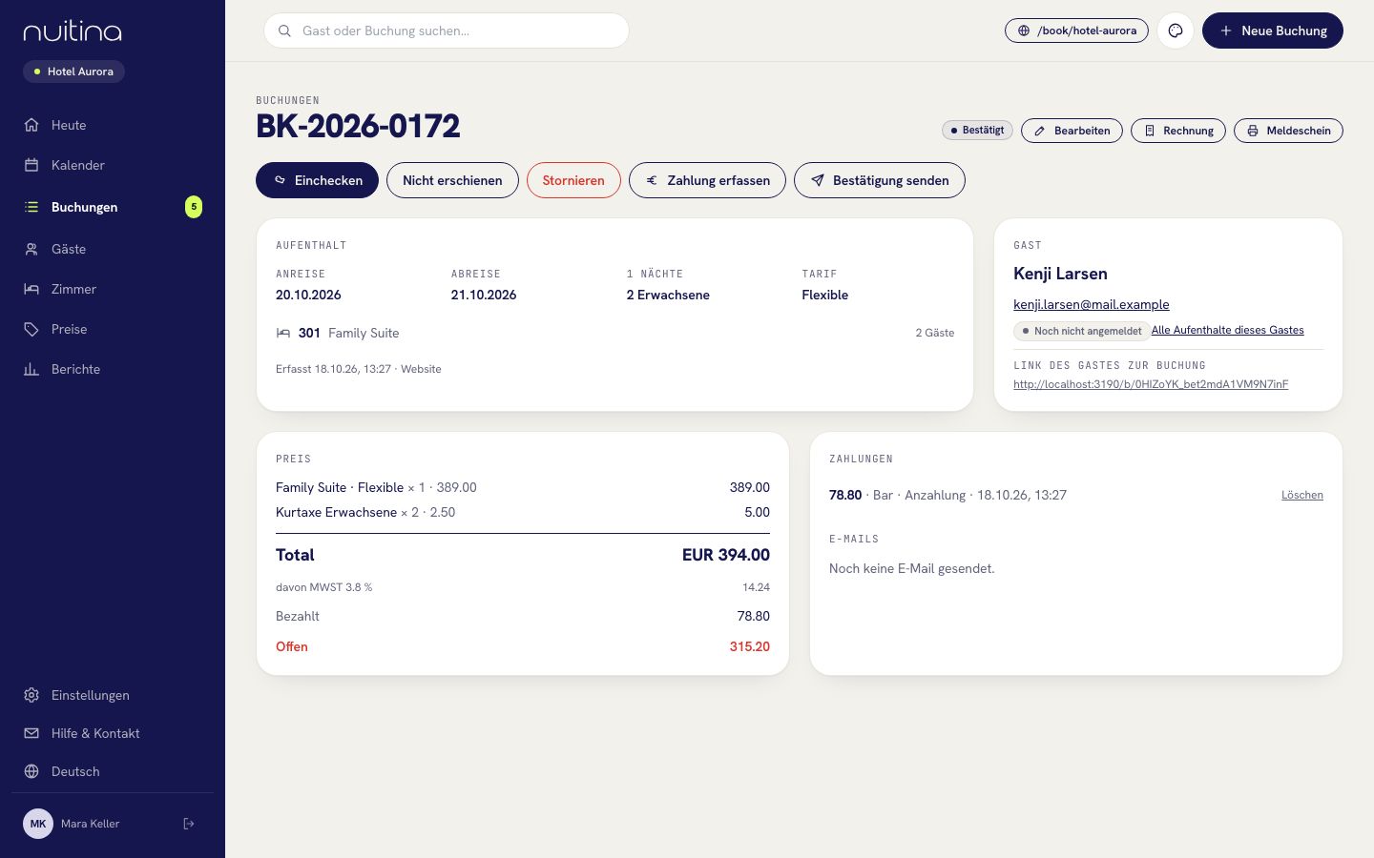Click Bearbeiten to edit booking
The image size is (1374, 858).
(1072, 131)
